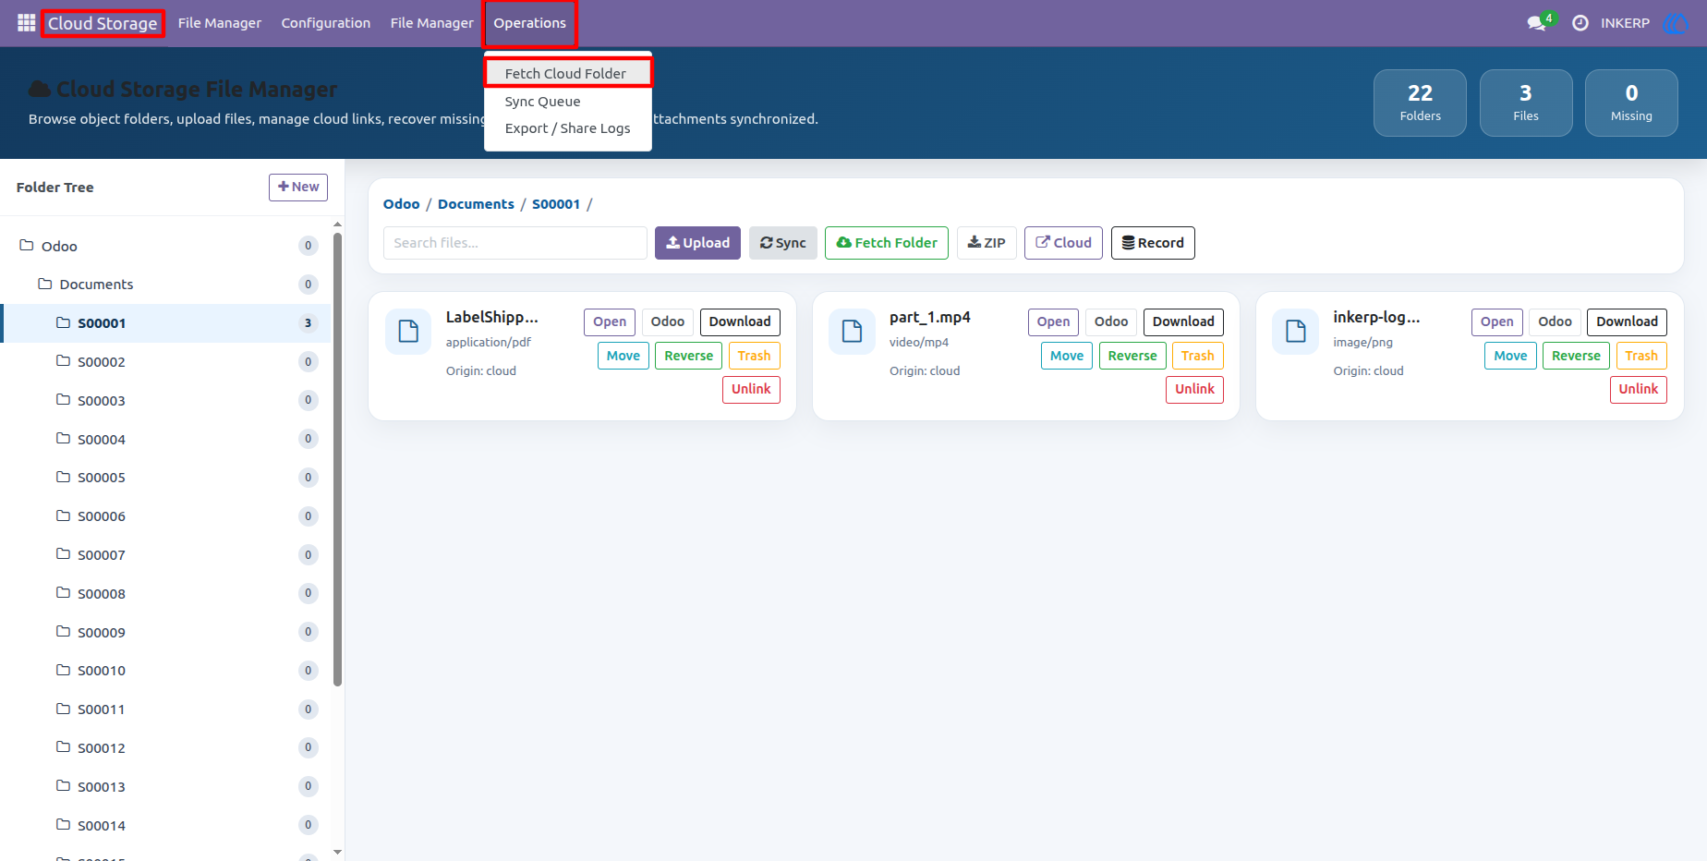
Task: Open the apps grid menu icon
Action: click(x=26, y=23)
